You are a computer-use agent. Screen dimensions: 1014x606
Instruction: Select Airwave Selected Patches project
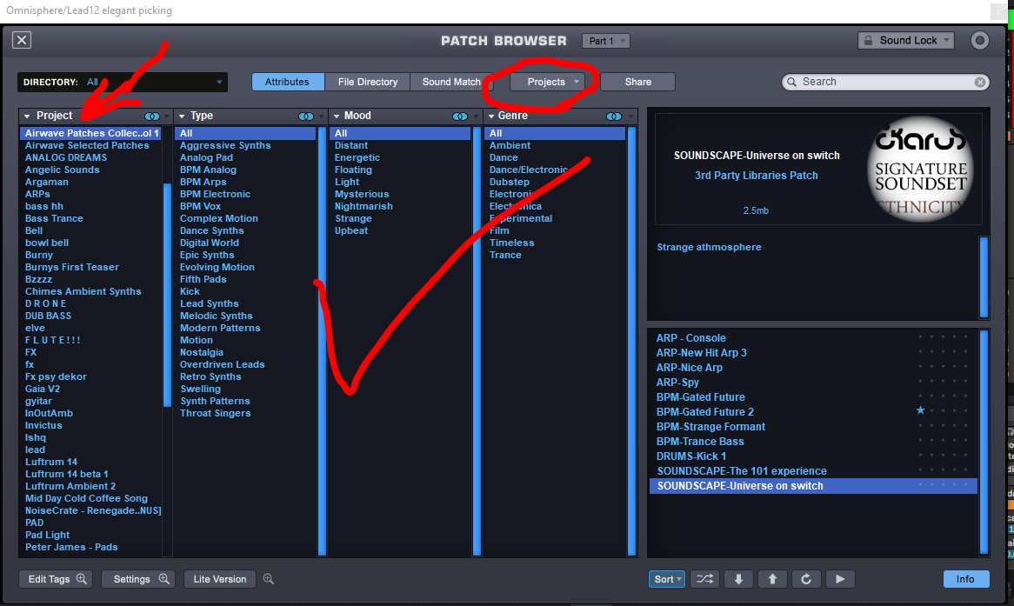87,145
